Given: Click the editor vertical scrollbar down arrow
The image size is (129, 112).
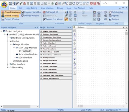Looking at the screenshot, I should pos(126,103).
